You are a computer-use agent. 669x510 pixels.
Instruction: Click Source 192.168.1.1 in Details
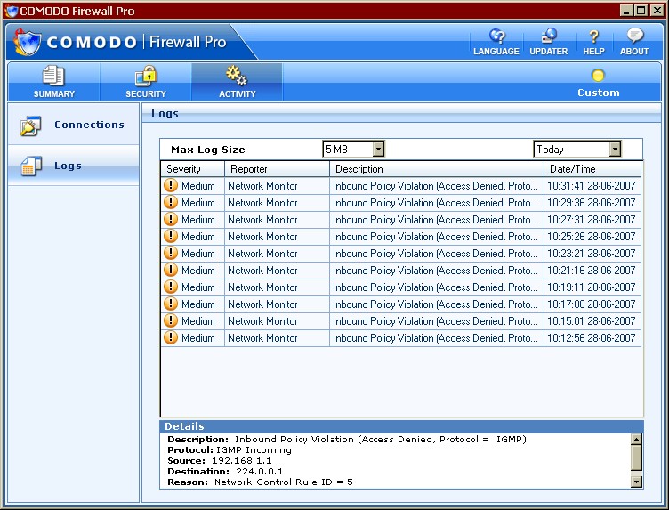pos(220,461)
